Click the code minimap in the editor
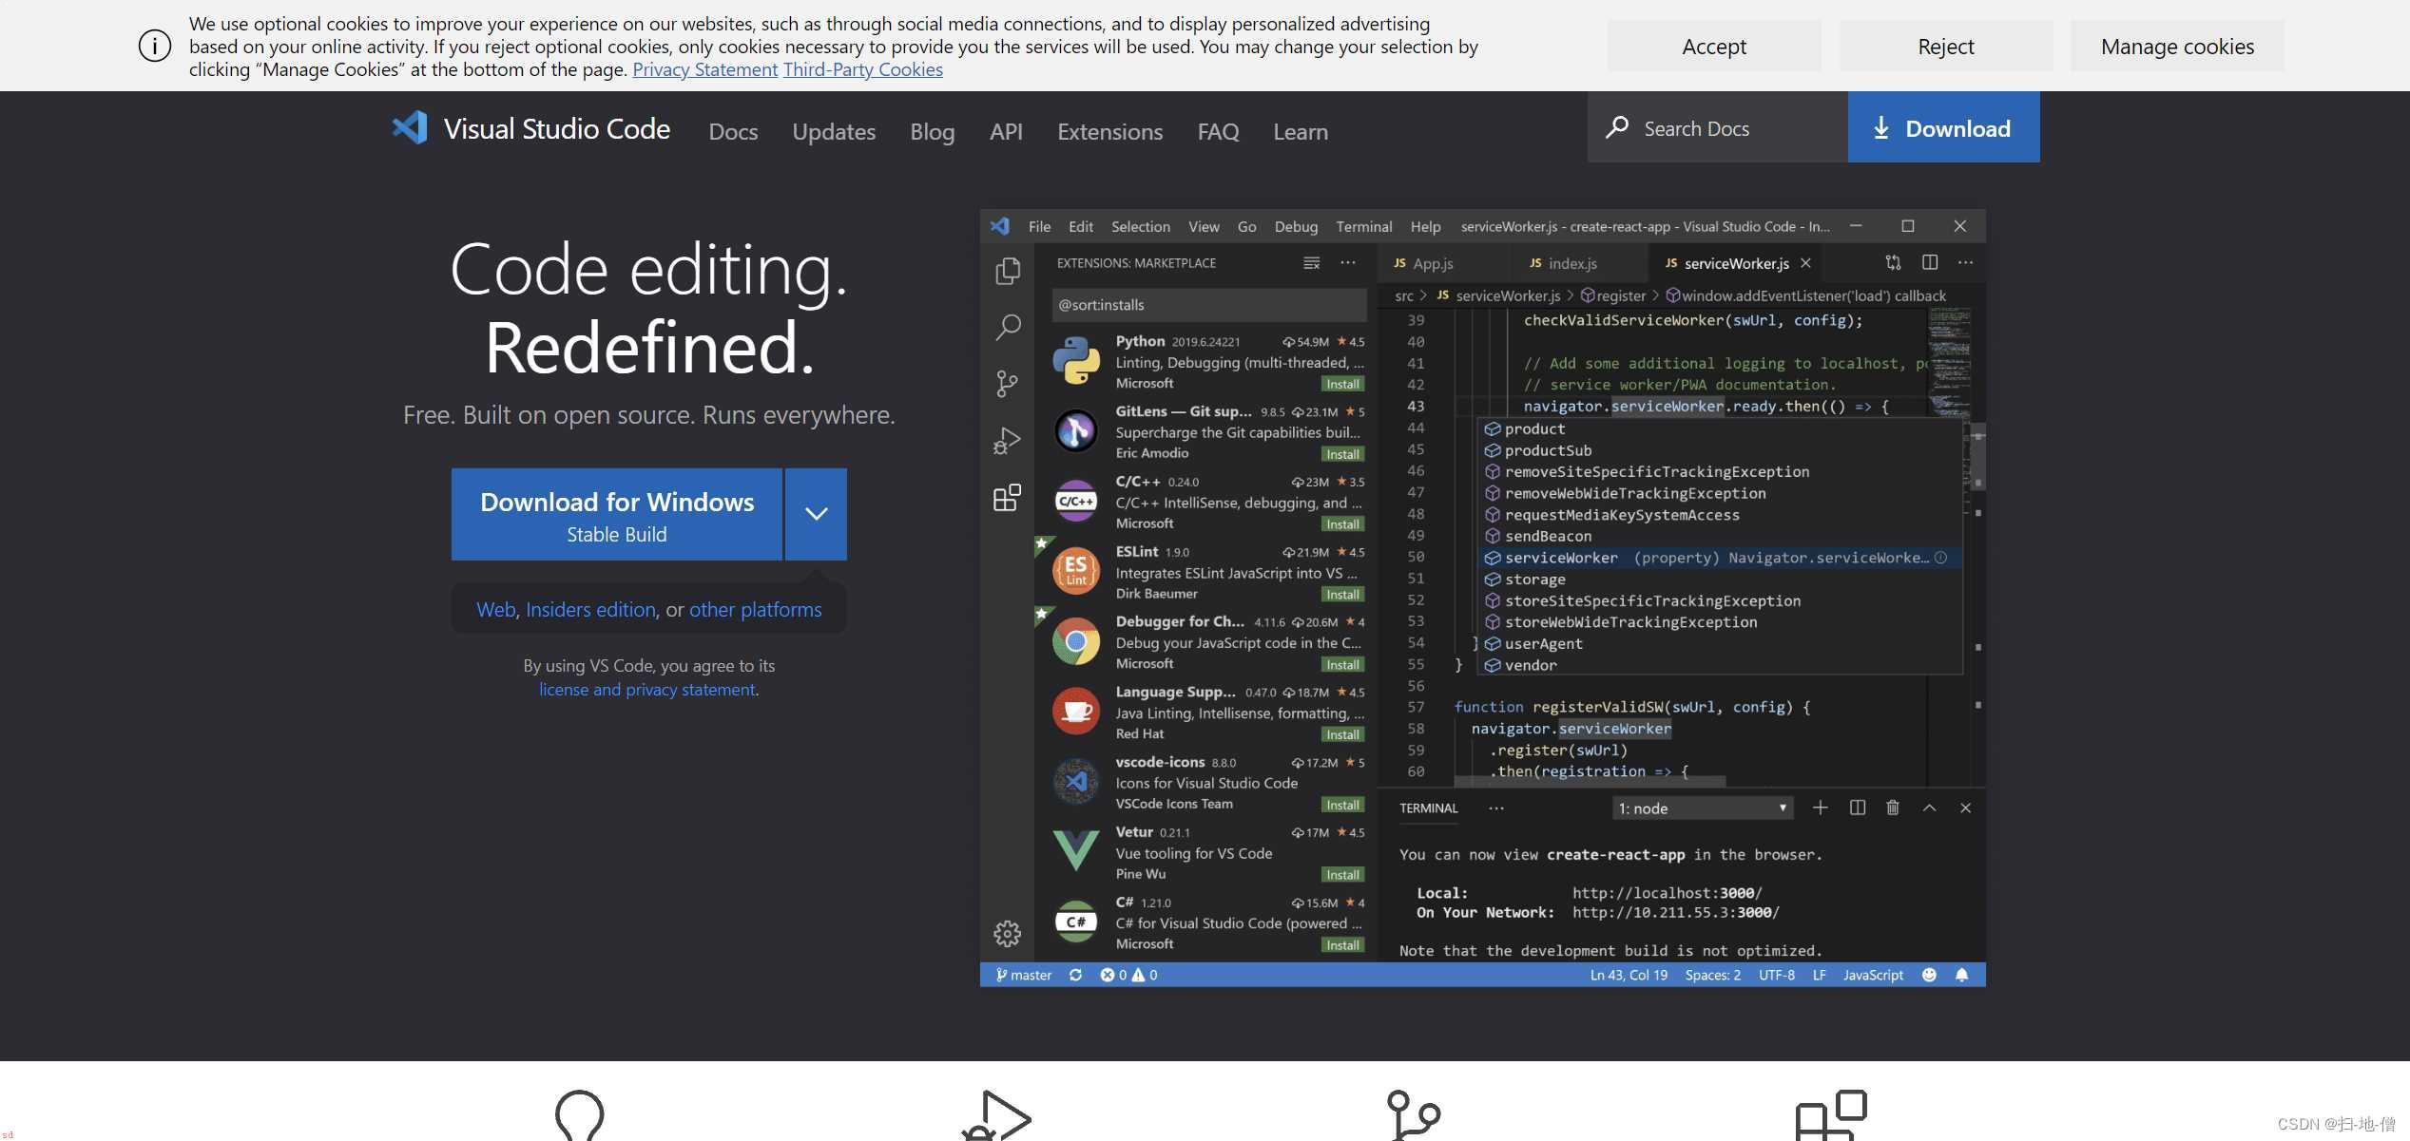The width and height of the screenshot is (2410, 1141). [x=1948, y=363]
